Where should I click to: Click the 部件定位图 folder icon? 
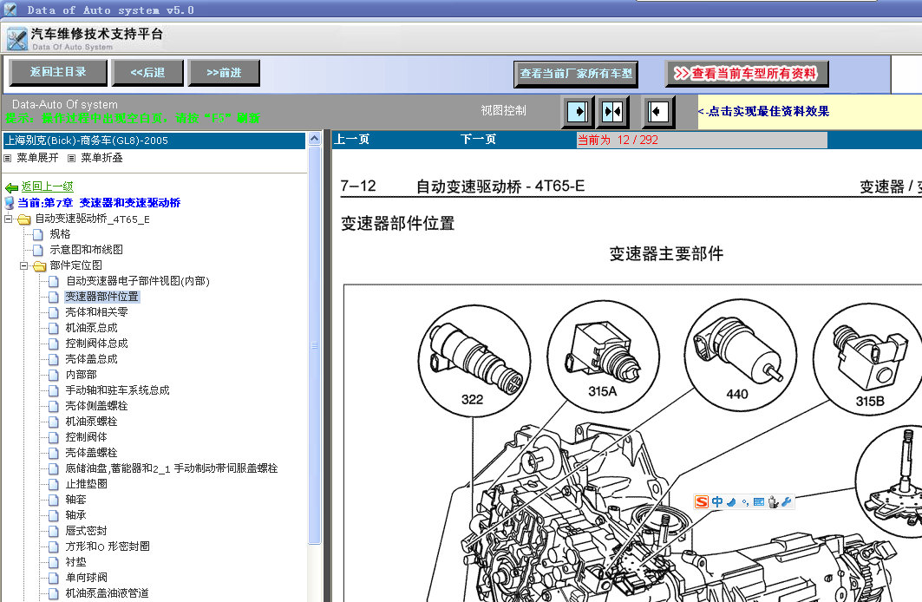[39, 265]
